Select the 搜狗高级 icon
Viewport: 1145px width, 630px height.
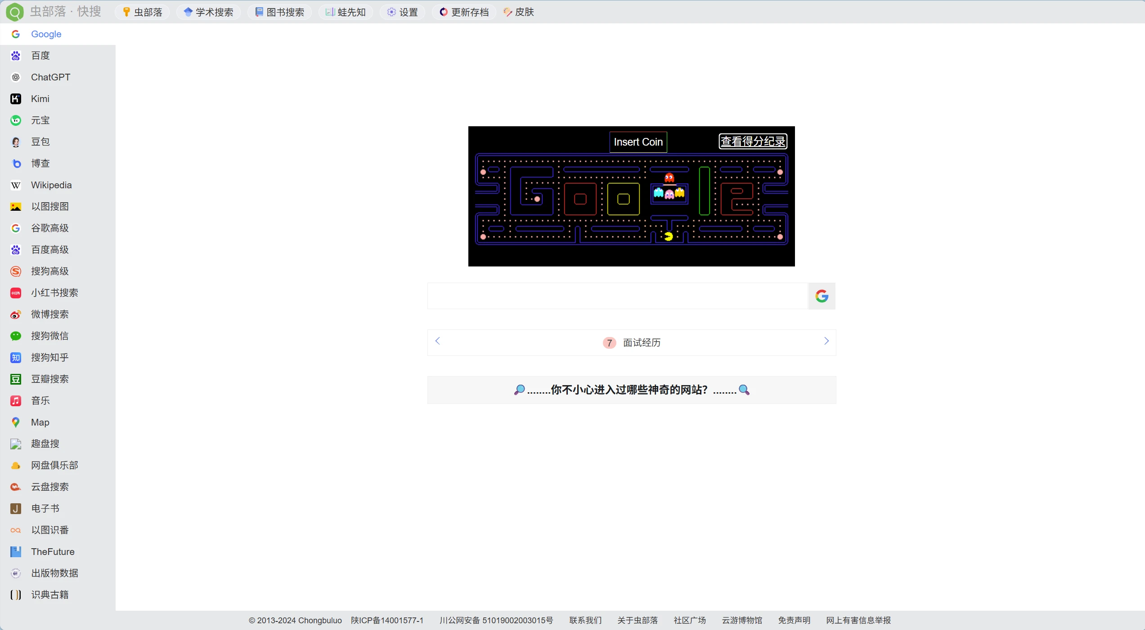[x=16, y=271]
